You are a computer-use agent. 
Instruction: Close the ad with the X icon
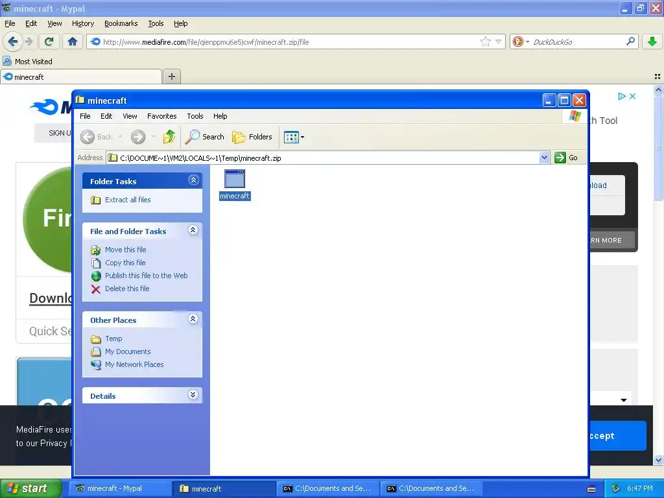point(632,96)
